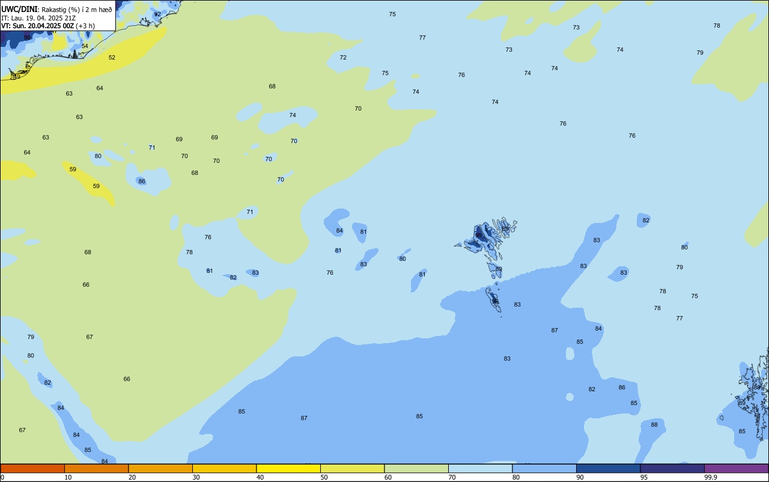The width and height of the screenshot is (769, 482).
Task: Click the legend tick label 10
Action: pos(68,477)
